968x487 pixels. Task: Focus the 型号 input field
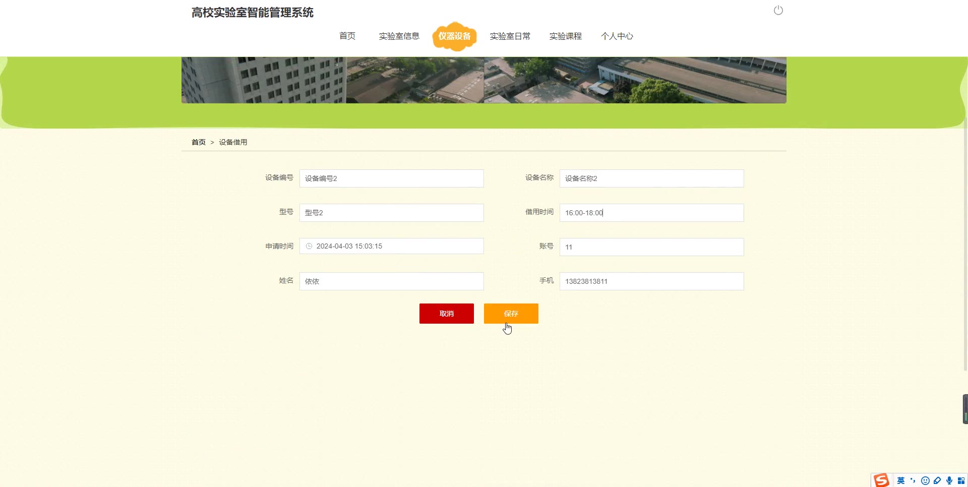click(x=392, y=213)
